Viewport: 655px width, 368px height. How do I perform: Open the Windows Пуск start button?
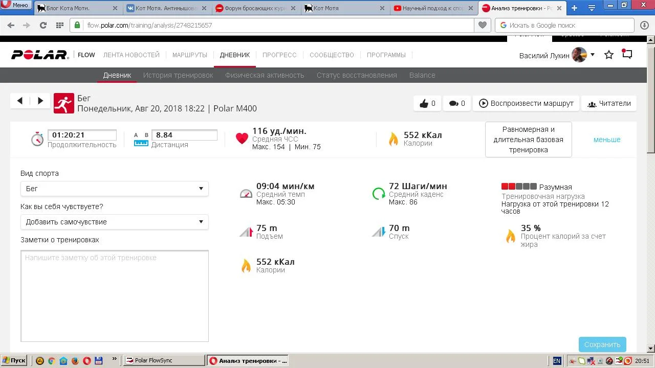14,360
